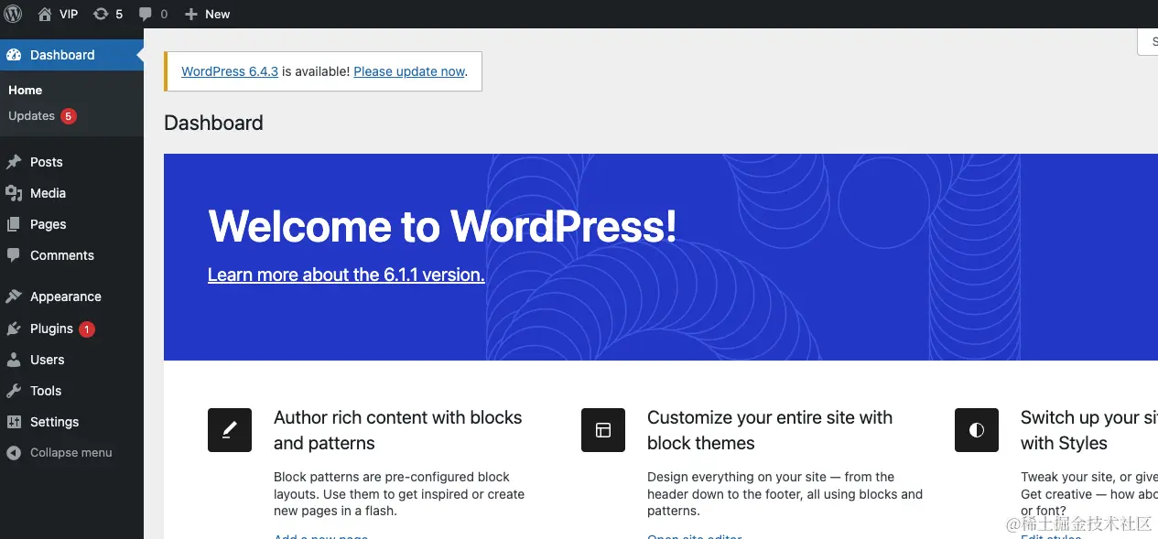Image resolution: width=1158 pixels, height=539 pixels.
Task: Click the Appearance paintbrush icon
Action: click(14, 296)
